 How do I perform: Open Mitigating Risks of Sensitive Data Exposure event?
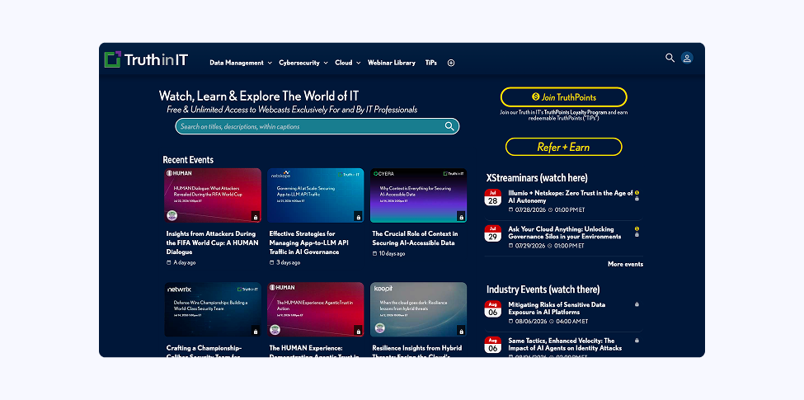coord(557,308)
